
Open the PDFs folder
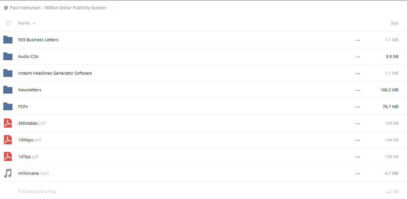point(23,106)
